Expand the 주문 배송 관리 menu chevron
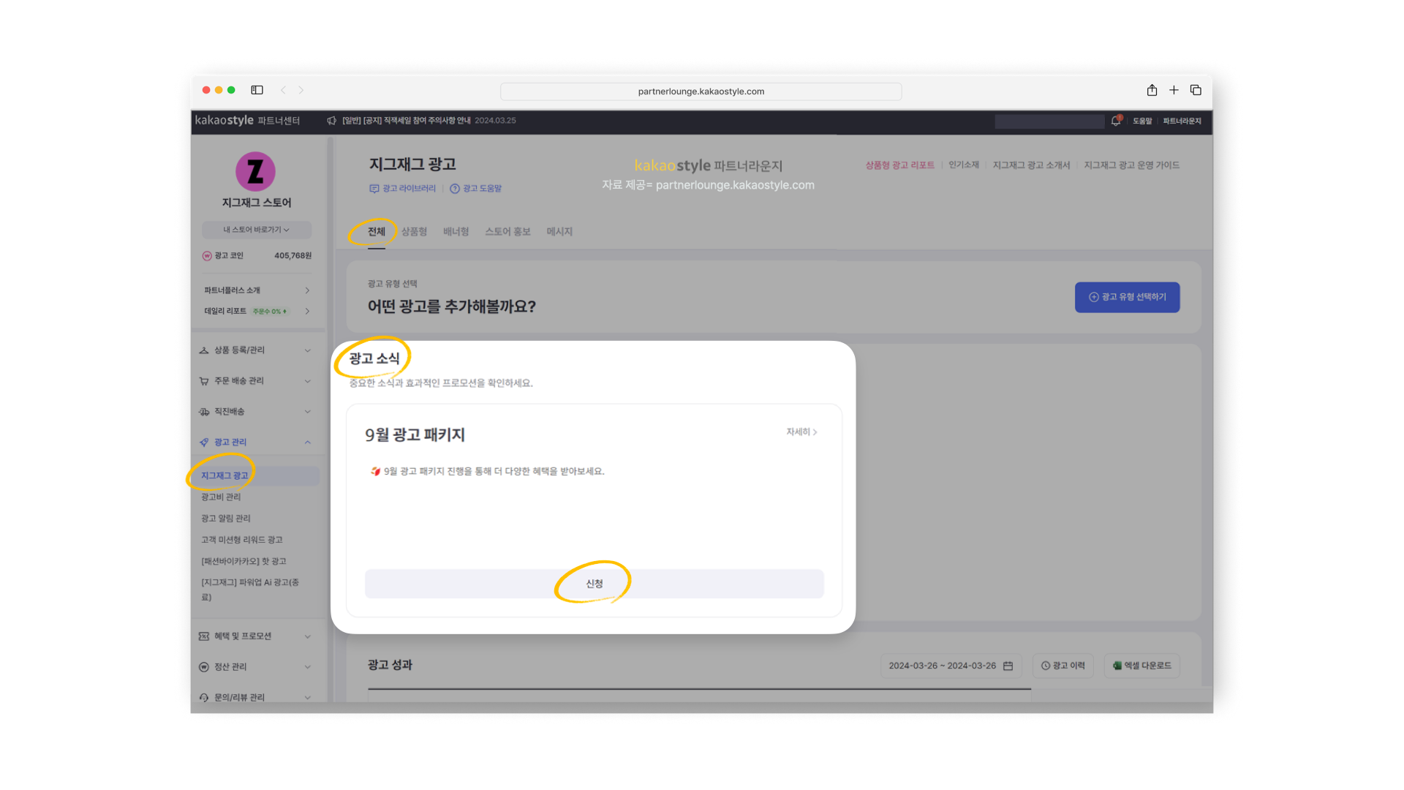The width and height of the screenshot is (1404, 790). click(308, 381)
